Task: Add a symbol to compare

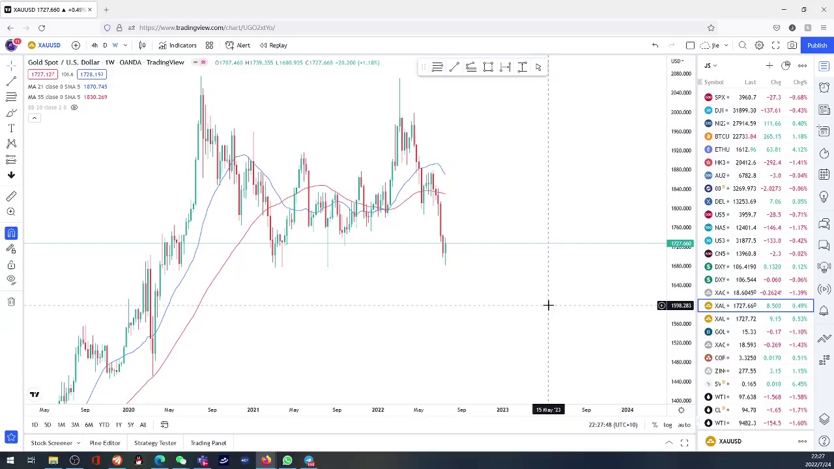Action: [x=76, y=45]
